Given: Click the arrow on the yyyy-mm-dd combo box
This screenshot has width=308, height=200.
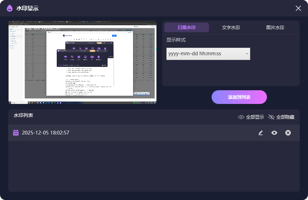Looking at the screenshot, I should pos(247,54).
